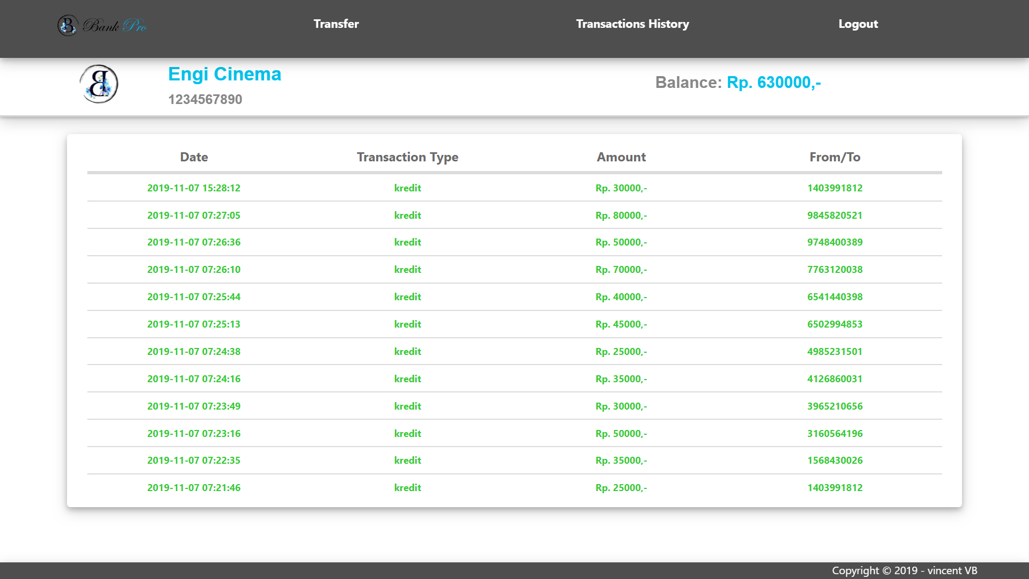The height and width of the screenshot is (579, 1029).
Task: Click kredit in the 07:23:49 row
Action: pyautogui.click(x=407, y=406)
